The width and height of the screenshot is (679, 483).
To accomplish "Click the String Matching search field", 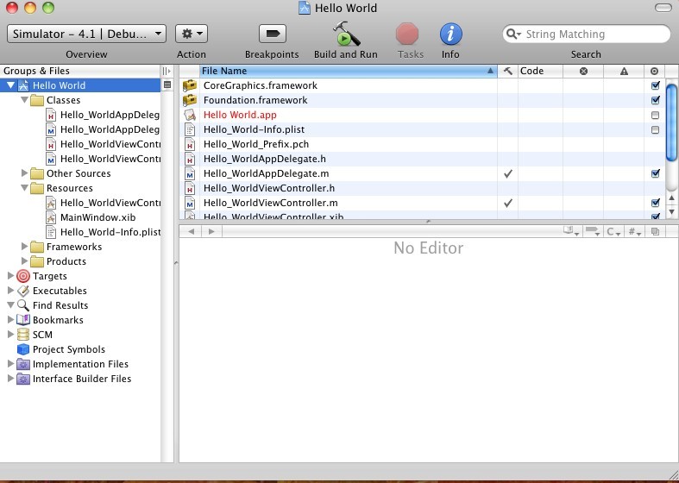I will [587, 34].
